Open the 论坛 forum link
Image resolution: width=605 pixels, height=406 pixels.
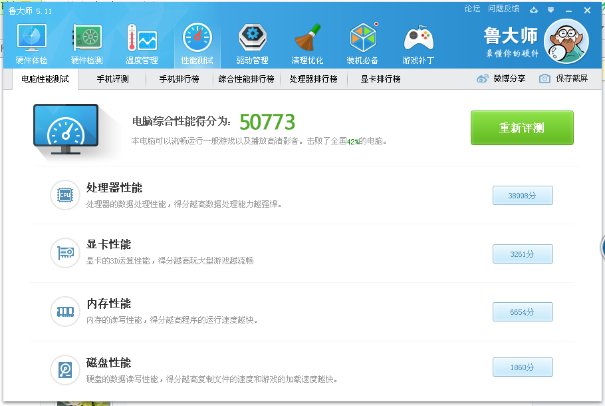click(x=472, y=9)
